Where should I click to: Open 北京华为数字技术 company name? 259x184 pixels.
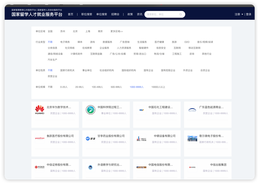coord(59,107)
